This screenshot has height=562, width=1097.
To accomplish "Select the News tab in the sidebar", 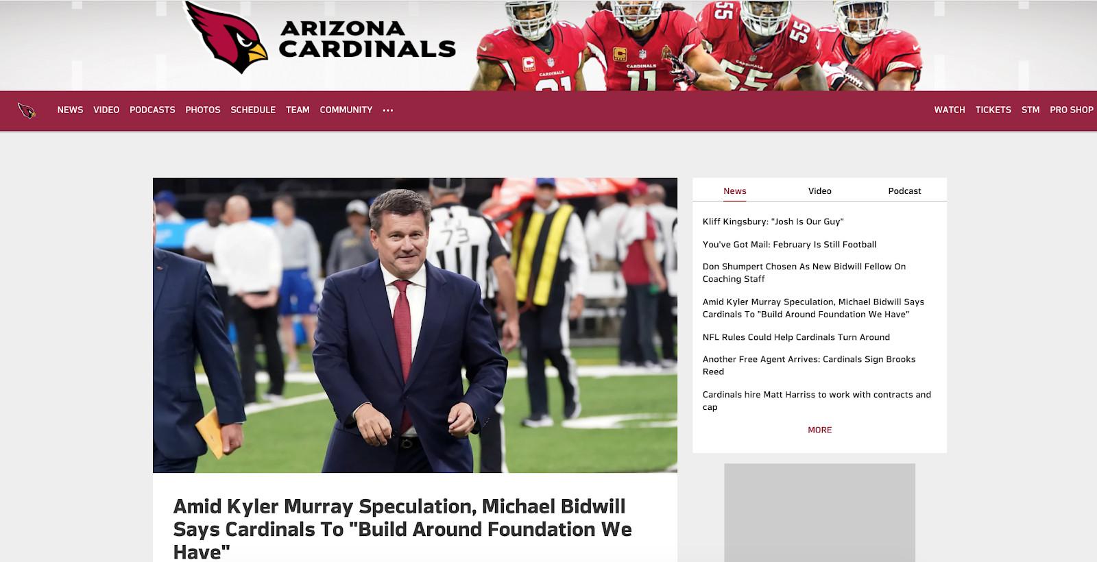I will coord(735,191).
